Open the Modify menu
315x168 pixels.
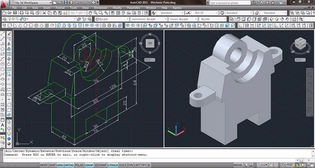(x=117, y=8)
